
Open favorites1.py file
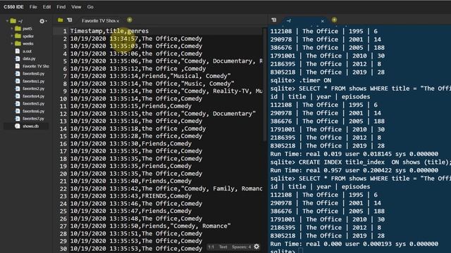[x=33, y=82]
